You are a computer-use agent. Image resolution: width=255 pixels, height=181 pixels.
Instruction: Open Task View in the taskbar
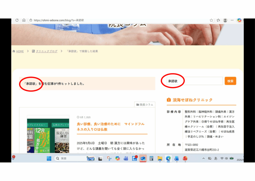(x=100, y=159)
